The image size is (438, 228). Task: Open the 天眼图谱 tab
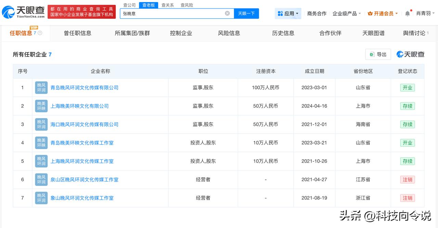373,33
